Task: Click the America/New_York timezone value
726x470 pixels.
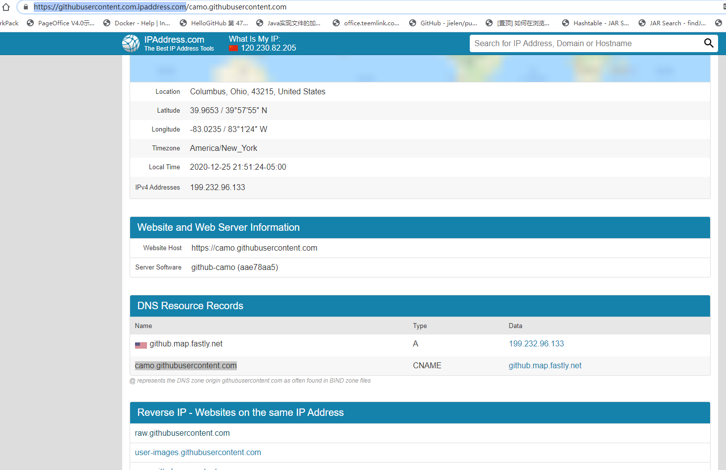Action: coord(223,148)
